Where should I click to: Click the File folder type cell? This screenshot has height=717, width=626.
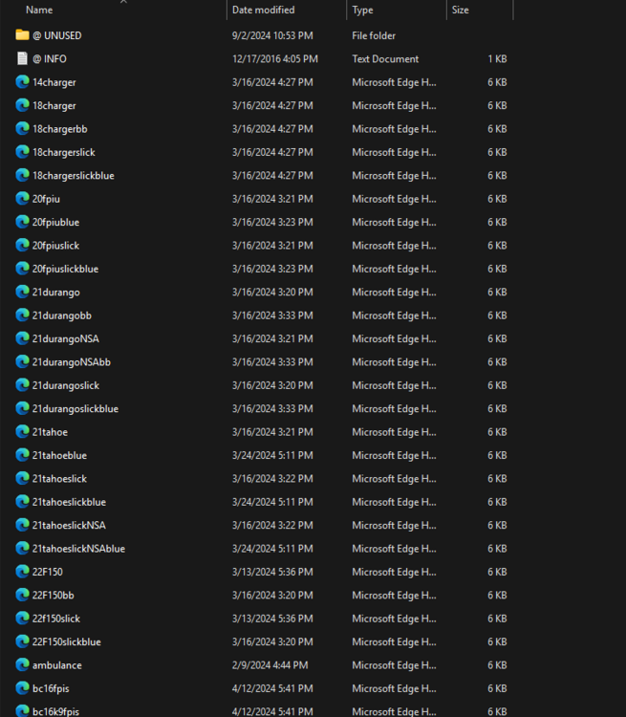374,35
